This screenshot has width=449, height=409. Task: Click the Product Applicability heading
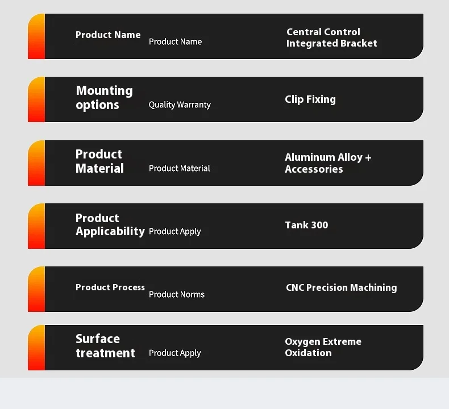tap(110, 225)
